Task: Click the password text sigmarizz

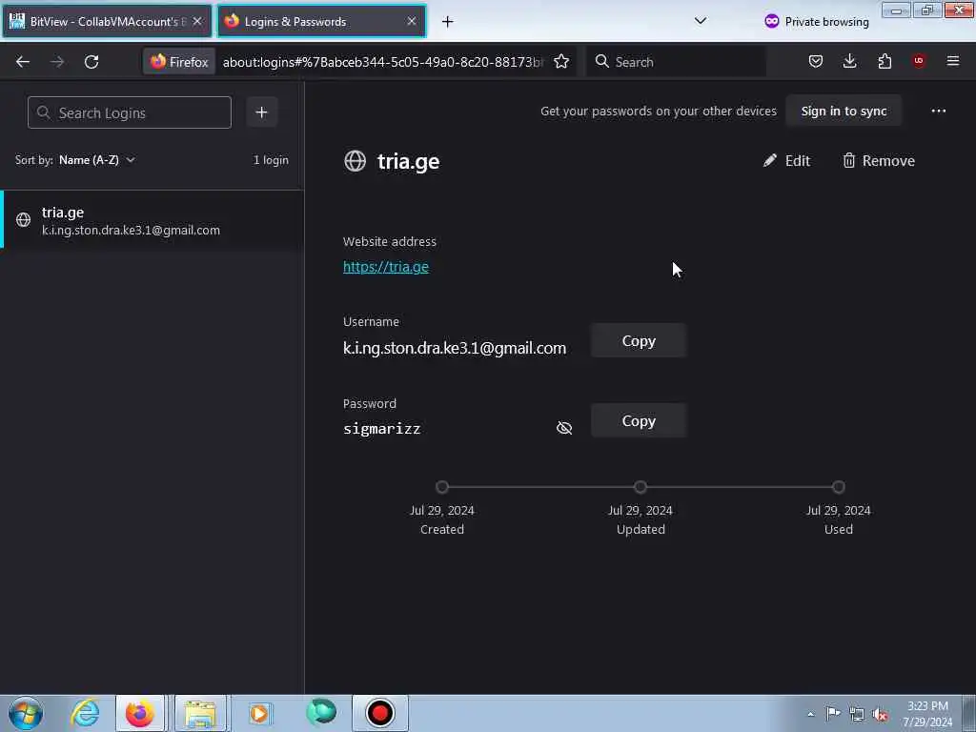Action: point(381,429)
